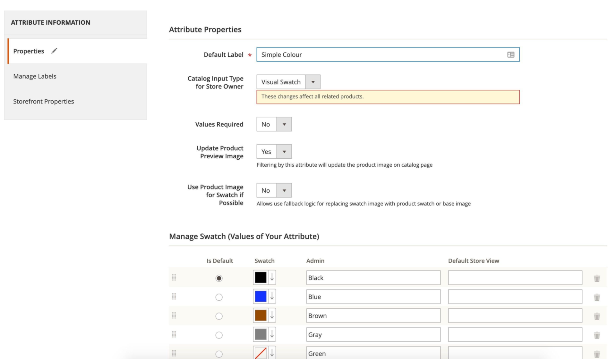The image size is (616, 359).
Task: Select Gray as the default option
Action: [219, 335]
